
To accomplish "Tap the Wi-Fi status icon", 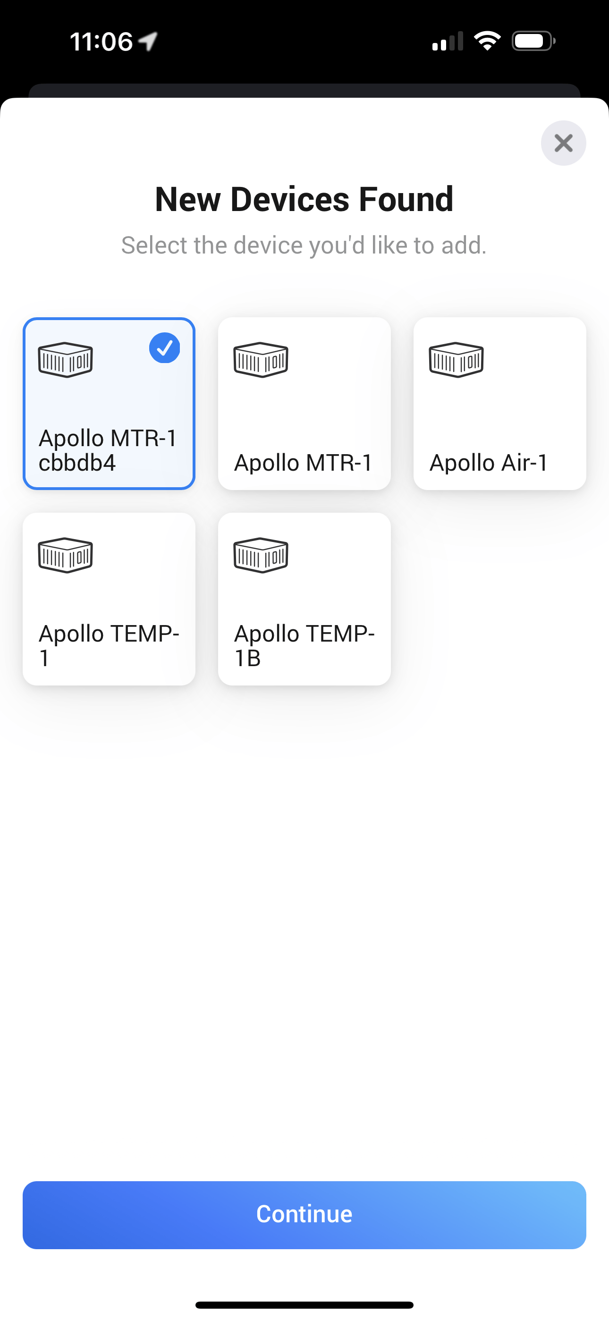I will (487, 41).
